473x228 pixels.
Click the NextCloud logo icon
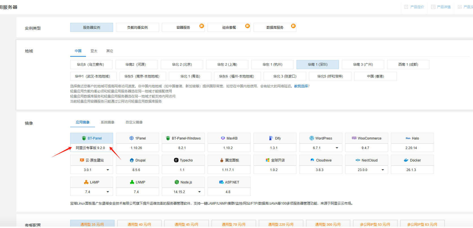click(358, 160)
